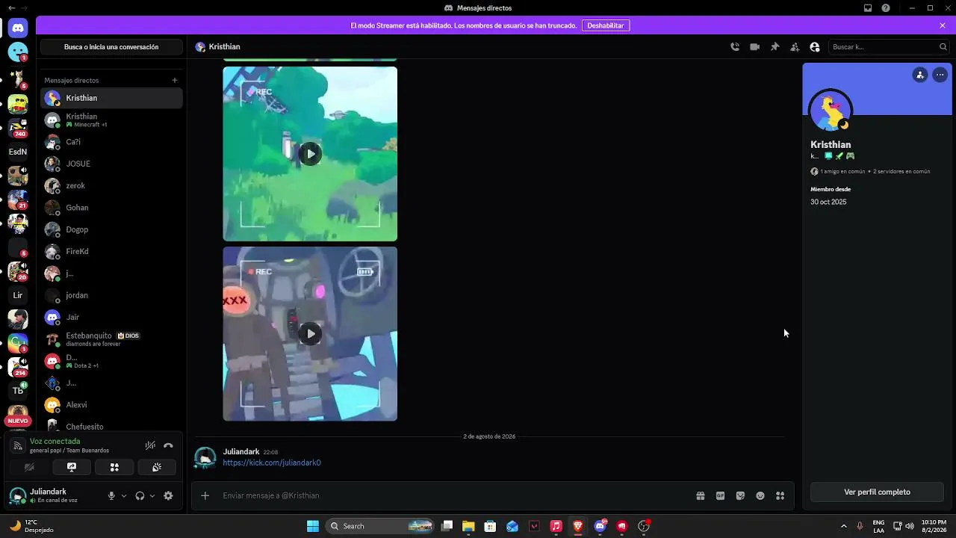Open Discord home direct messages icon
This screenshot has width=956, height=538.
coord(18,28)
